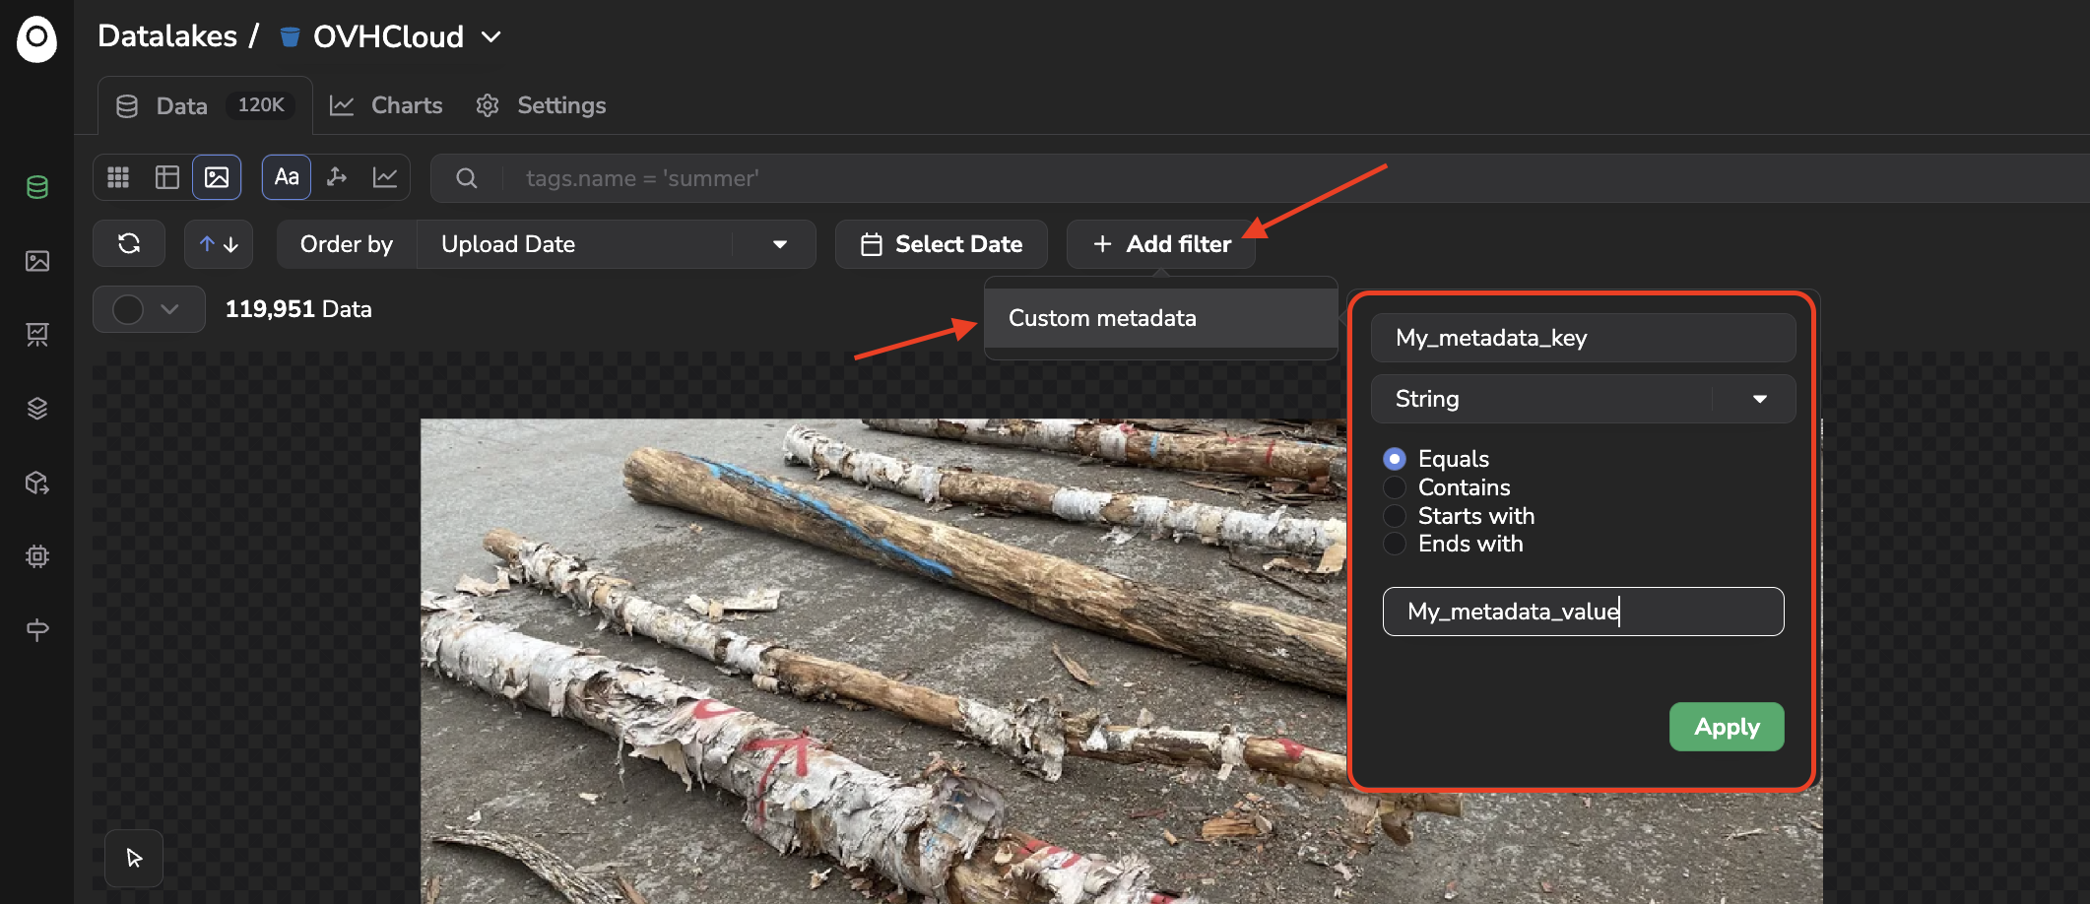Open the String type dropdown
The height and width of the screenshot is (904, 2090).
tap(1583, 399)
